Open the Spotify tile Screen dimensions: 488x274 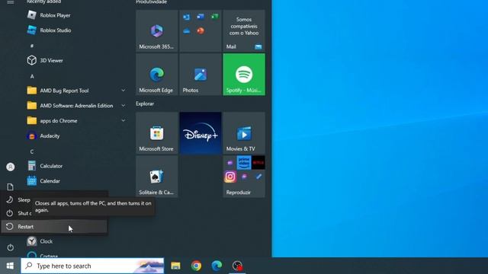(x=244, y=75)
